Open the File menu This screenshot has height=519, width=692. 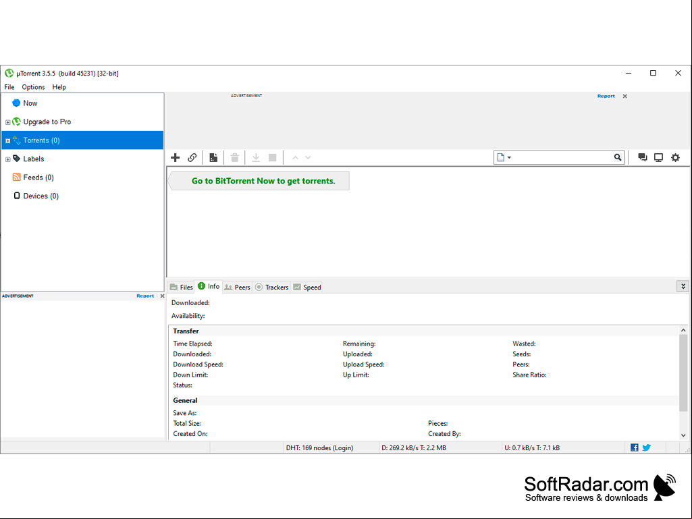tap(9, 87)
